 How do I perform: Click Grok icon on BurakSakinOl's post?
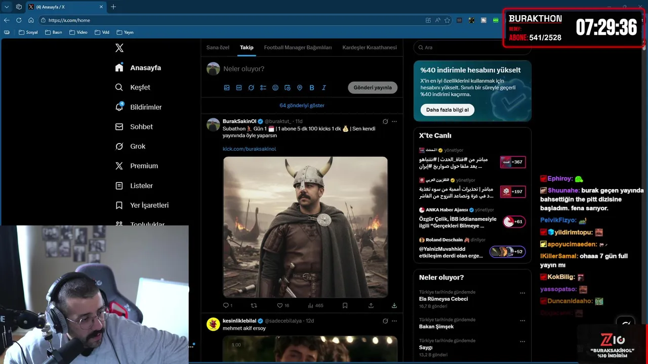coord(385,121)
